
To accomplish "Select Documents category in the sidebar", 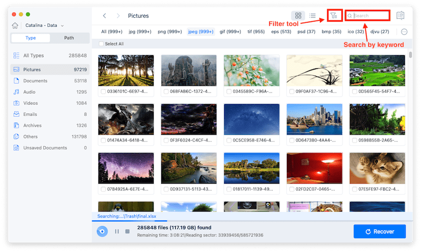I will click(x=35, y=80).
